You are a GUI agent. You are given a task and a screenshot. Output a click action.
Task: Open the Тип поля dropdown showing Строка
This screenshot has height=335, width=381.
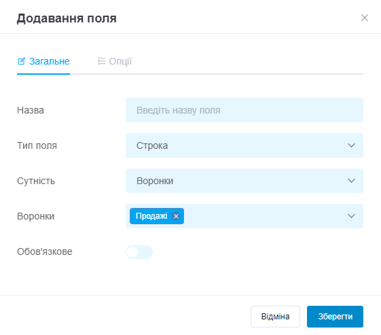click(x=244, y=145)
